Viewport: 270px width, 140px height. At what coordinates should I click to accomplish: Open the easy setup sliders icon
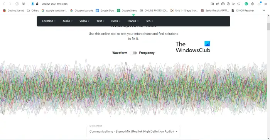coord(266,4)
